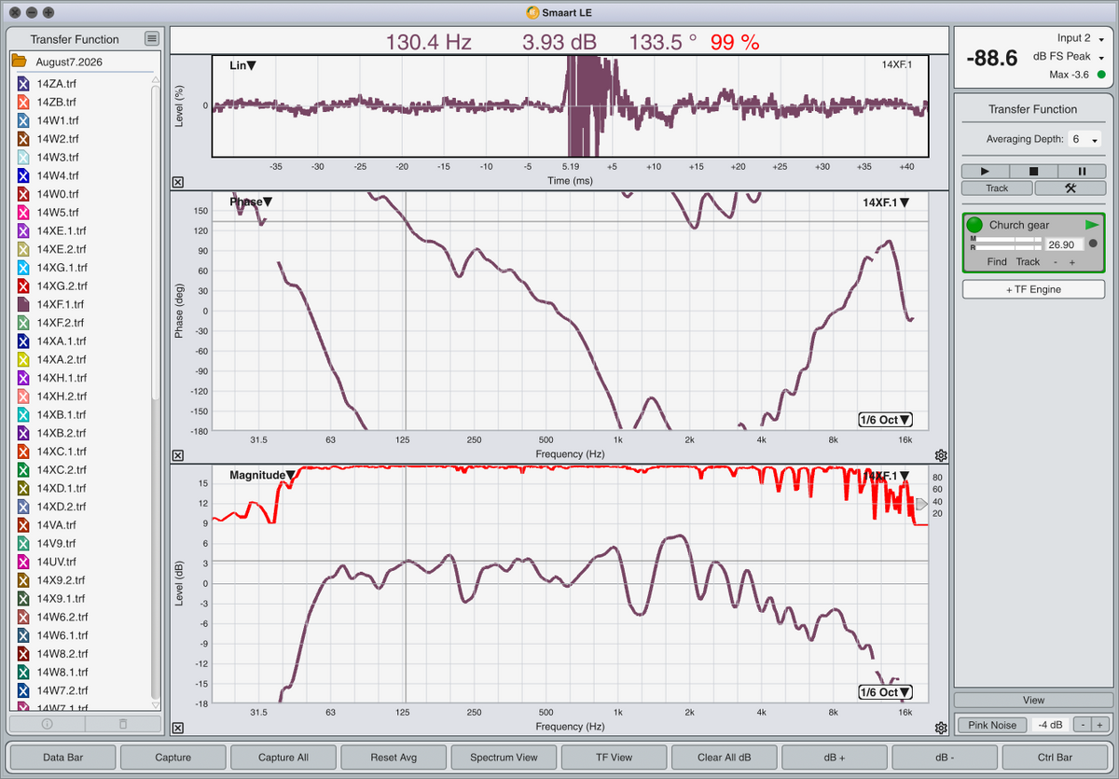
Task: Increase pink noise level with plus
Action: (x=1099, y=725)
